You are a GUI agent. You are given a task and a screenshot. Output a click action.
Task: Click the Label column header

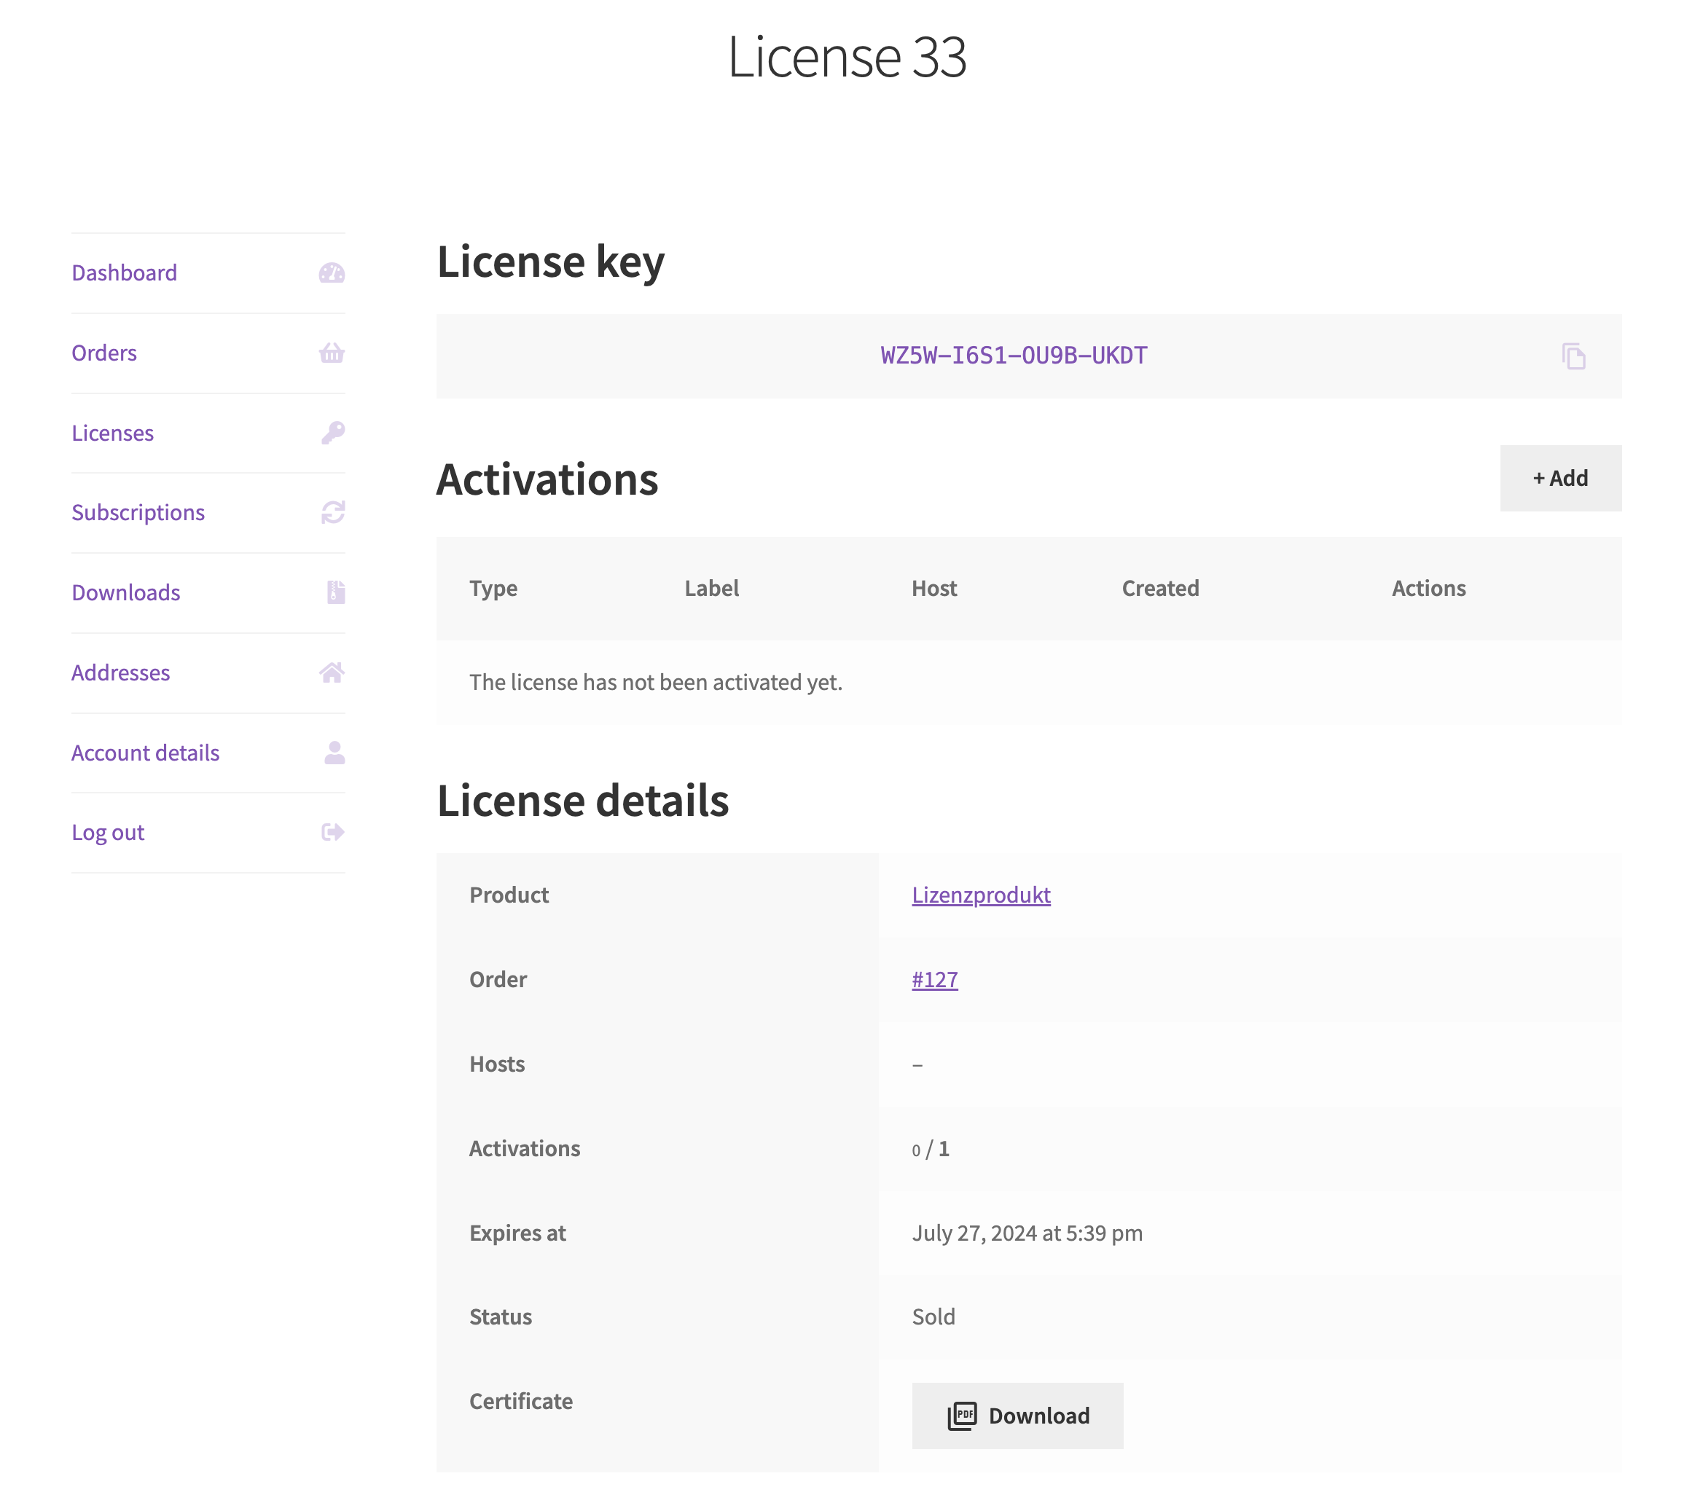711,588
